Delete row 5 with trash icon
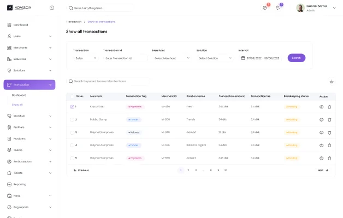 pyautogui.click(x=329, y=158)
